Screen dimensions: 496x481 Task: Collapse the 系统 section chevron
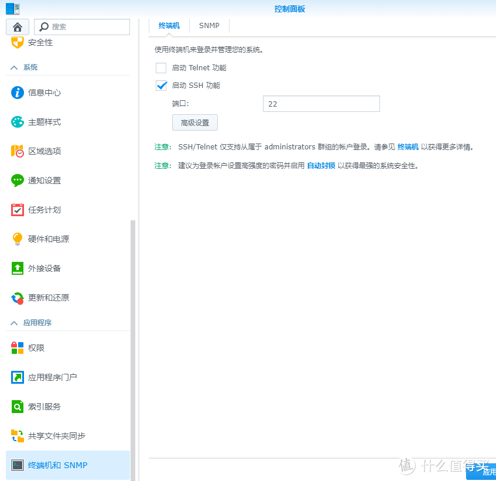14,67
